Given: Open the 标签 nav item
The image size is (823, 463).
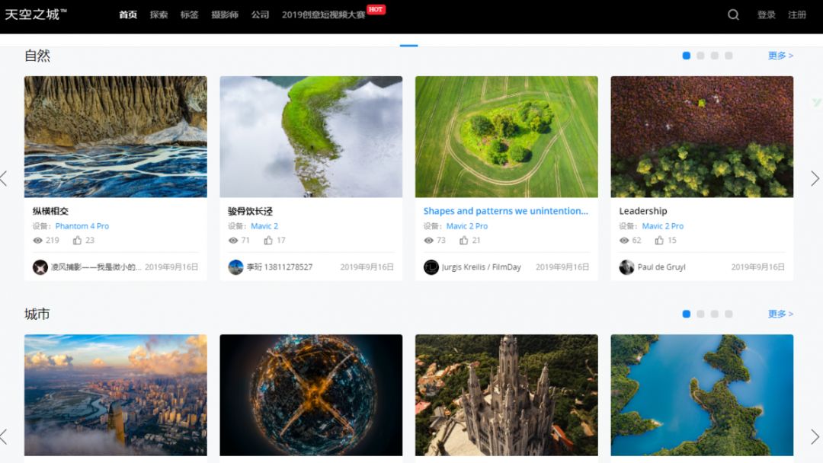Looking at the screenshot, I should click(190, 14).
